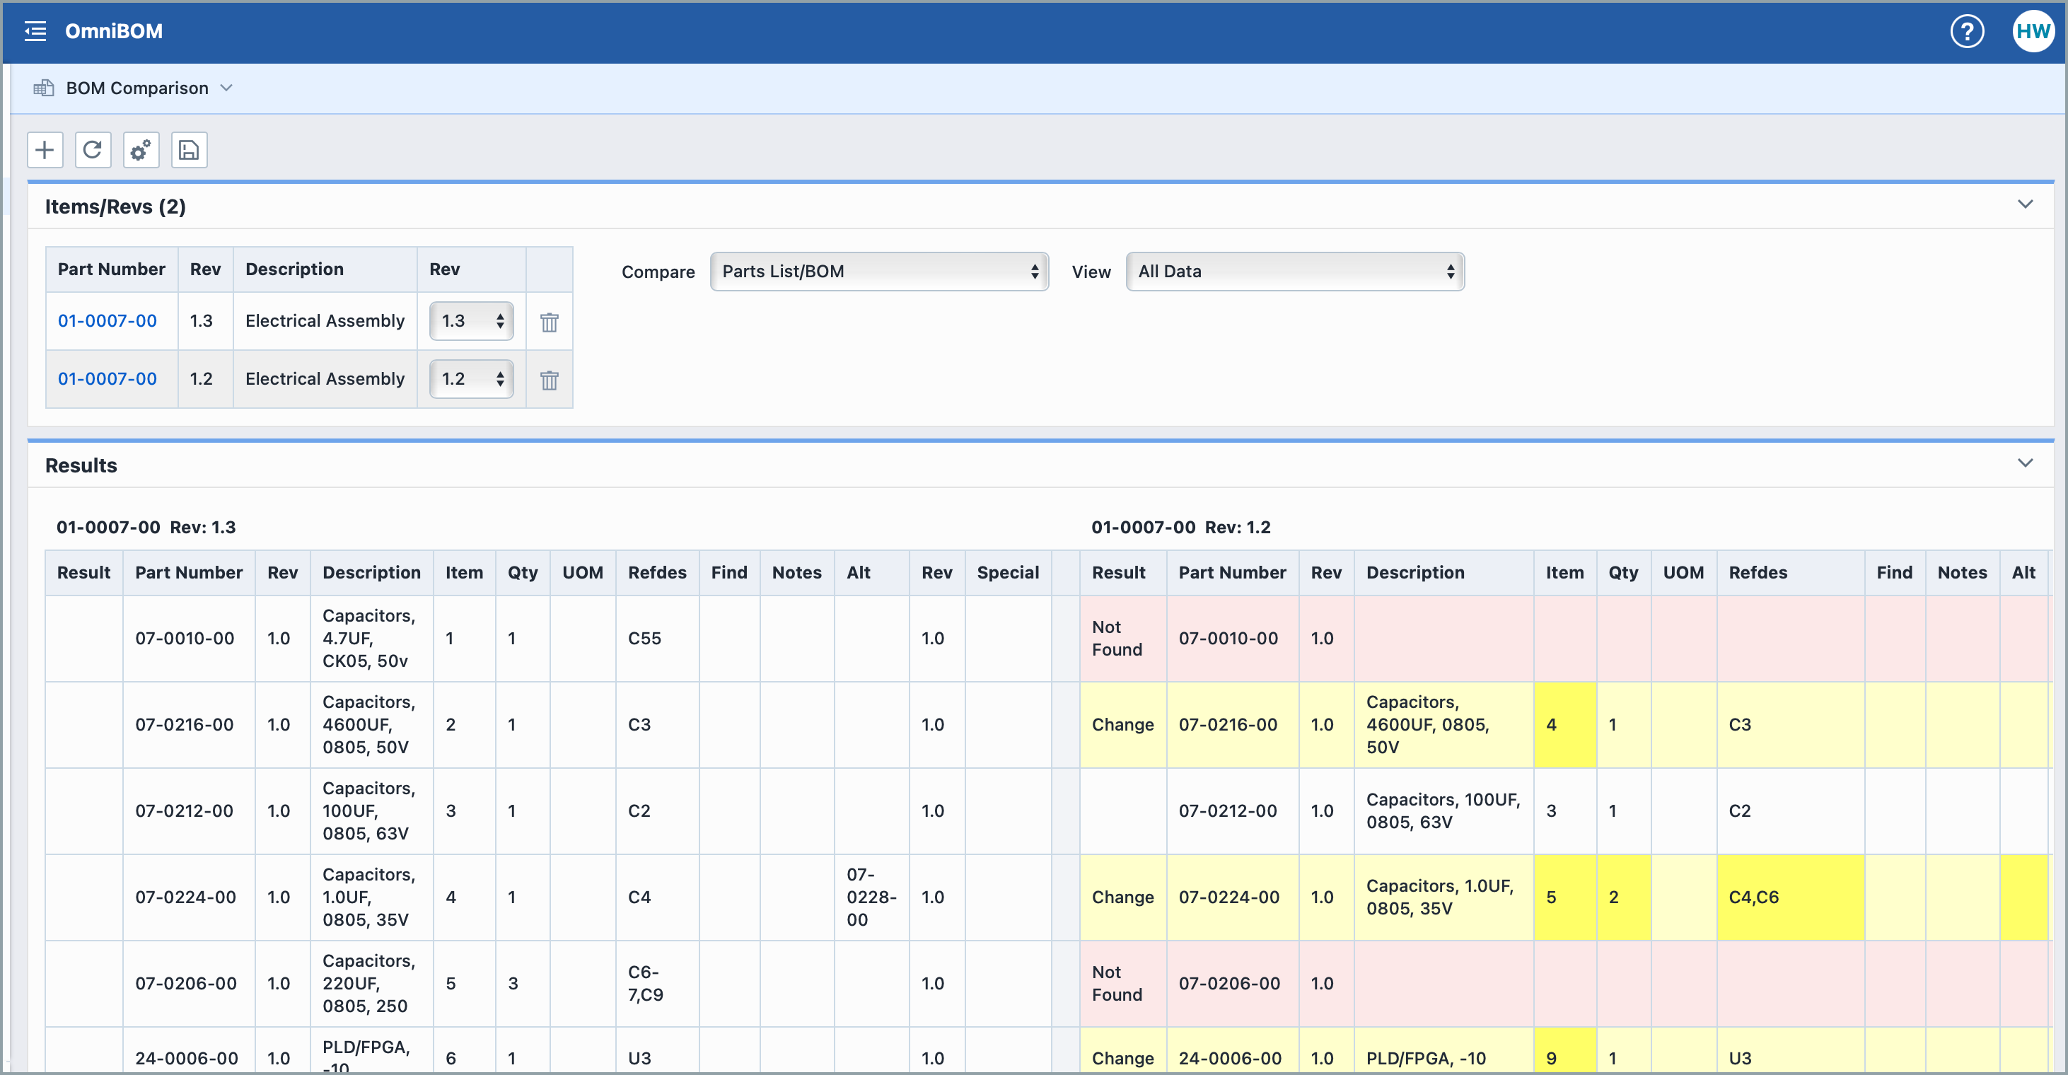Click left part number 07-0206-00
This screenshot has height=1075, width=2068.
click(186, 984)
